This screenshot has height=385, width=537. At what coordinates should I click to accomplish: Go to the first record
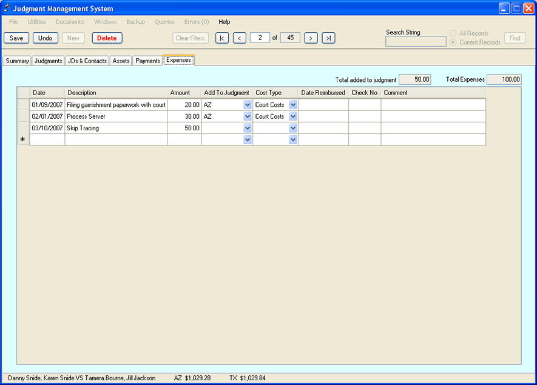(x=222, y=38)
